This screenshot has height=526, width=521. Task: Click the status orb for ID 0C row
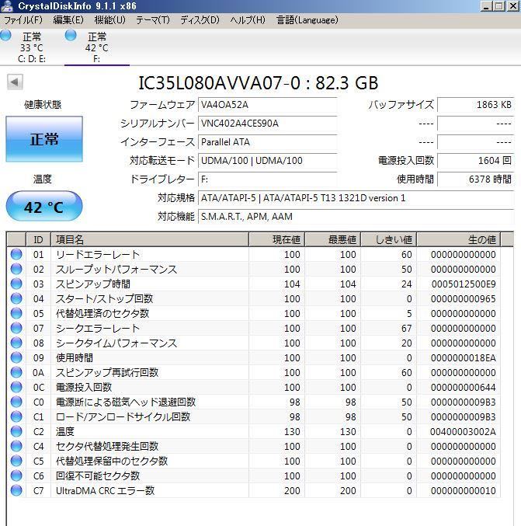[16, 387]
